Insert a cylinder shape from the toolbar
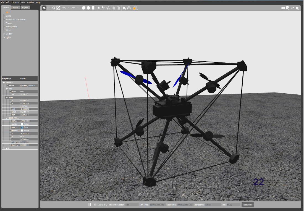Screen dimensions: 304x211 (x=93, y=8)
